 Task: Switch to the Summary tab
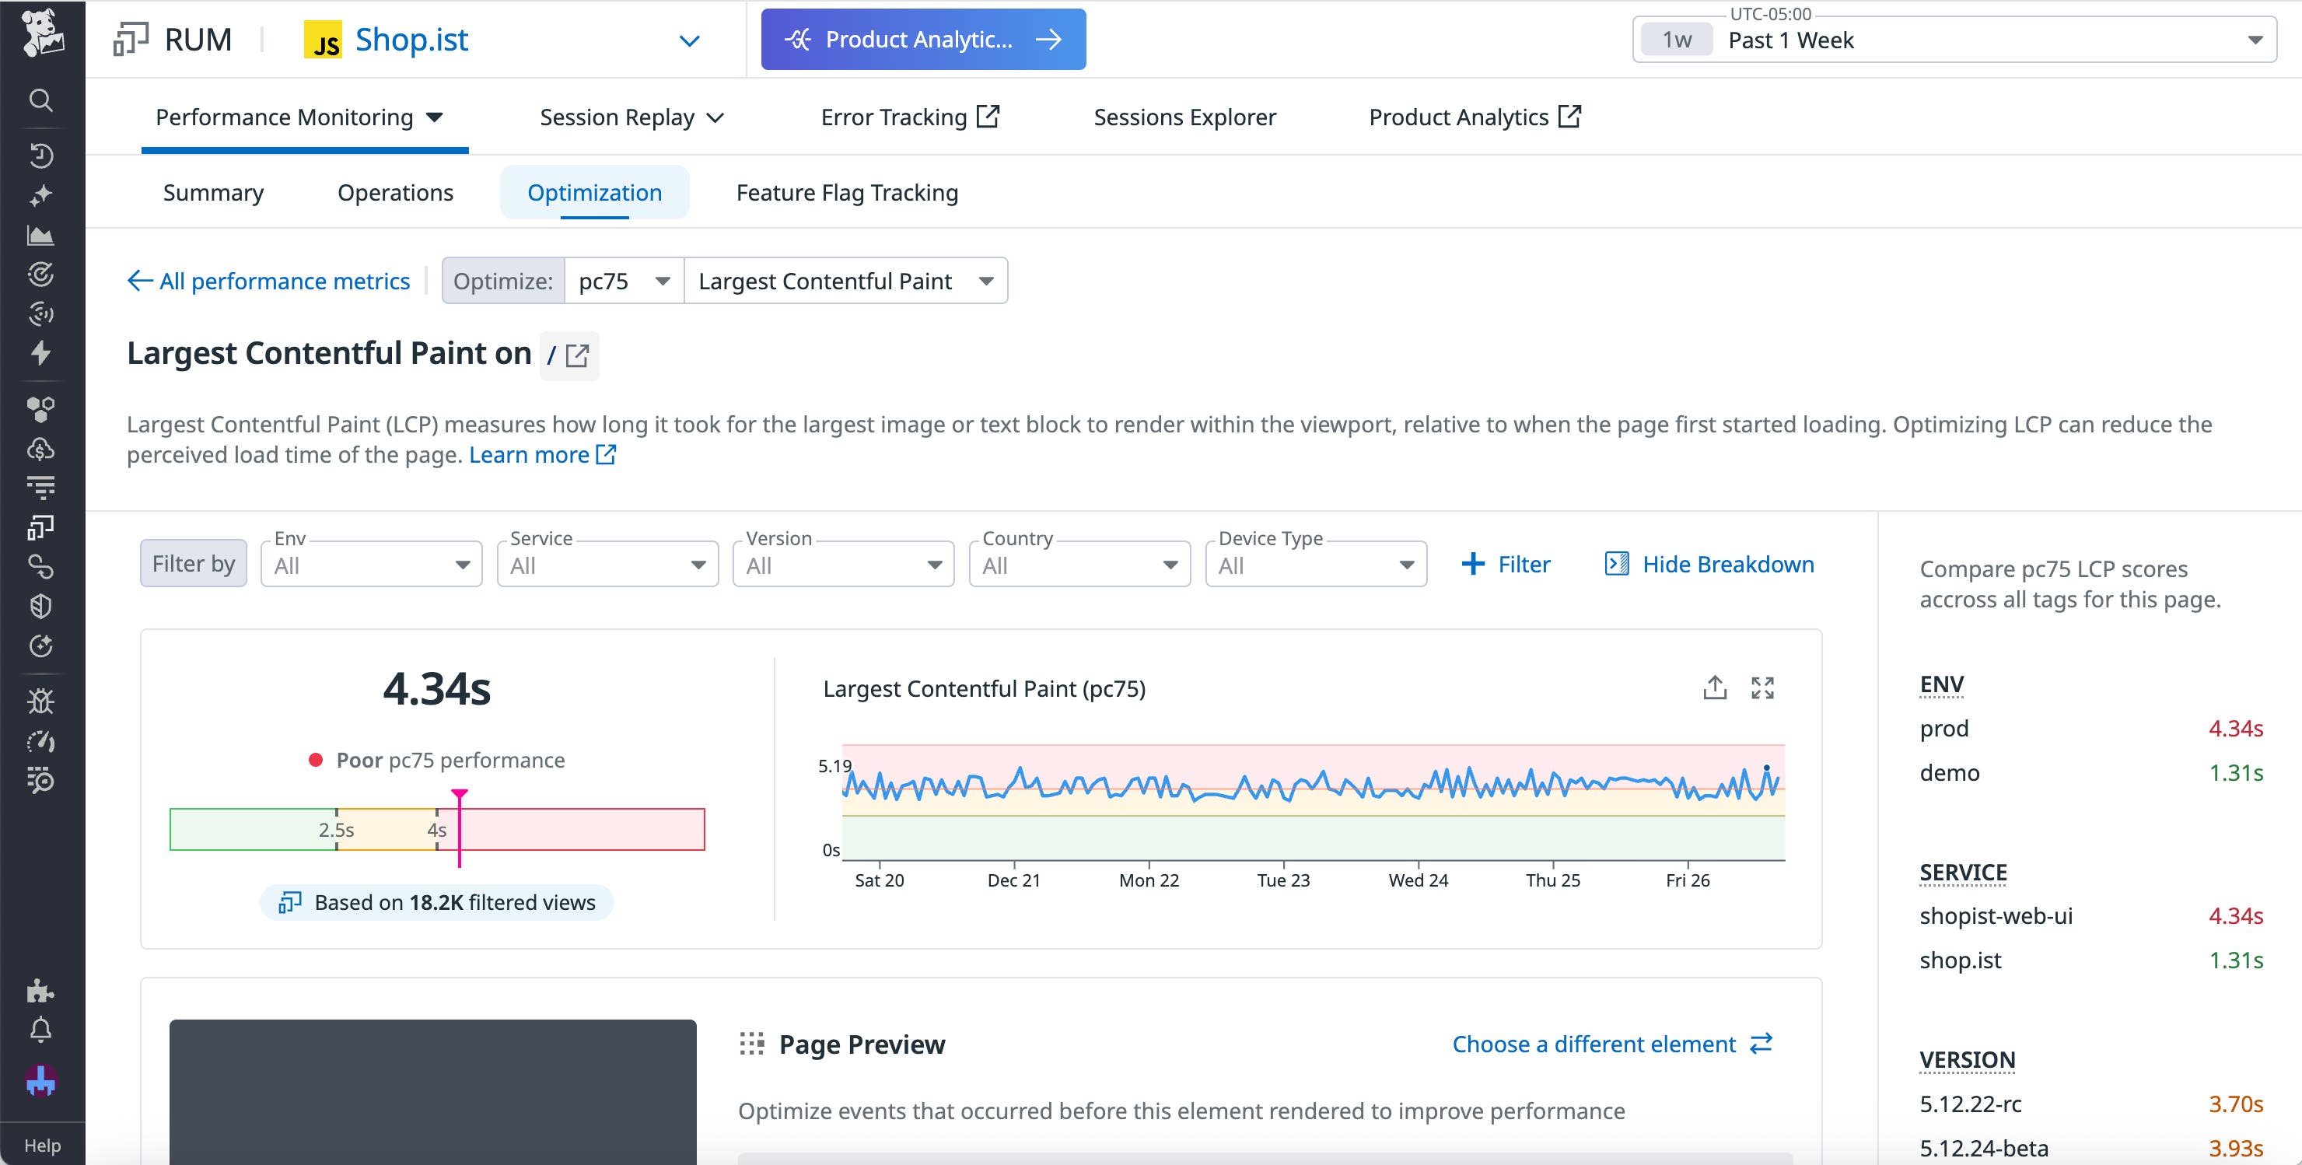coord(212,192)
